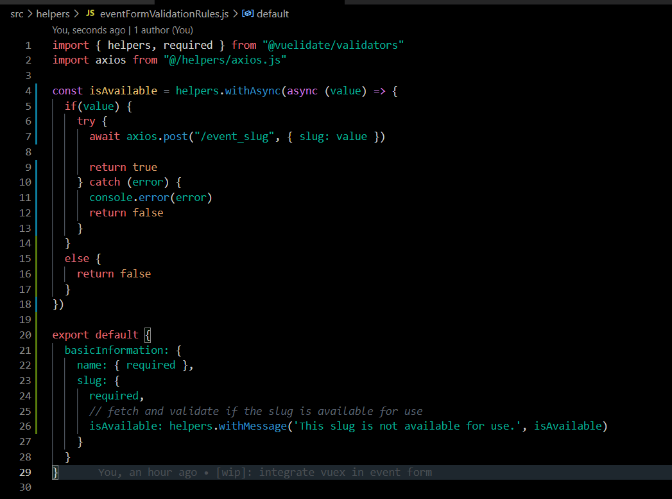Click 'required,' on line 24
This screenshot has height=499, width=672.
coord(117,396)
